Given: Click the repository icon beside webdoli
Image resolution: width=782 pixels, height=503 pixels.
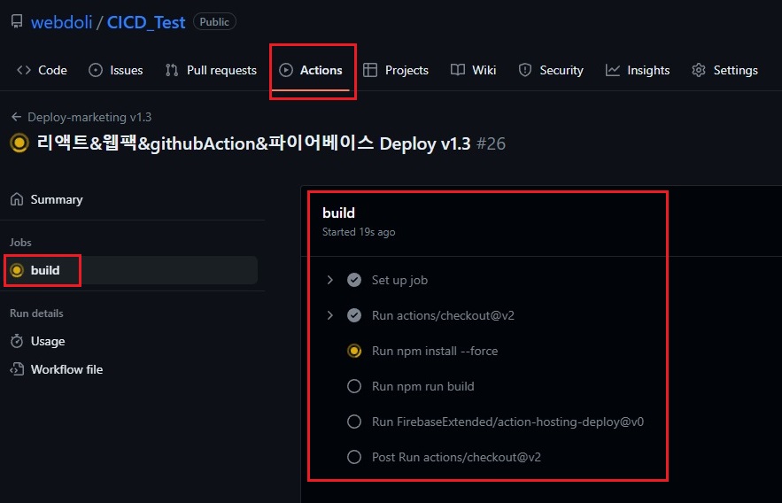Looking at the screenshot, I should coord(17,21).
